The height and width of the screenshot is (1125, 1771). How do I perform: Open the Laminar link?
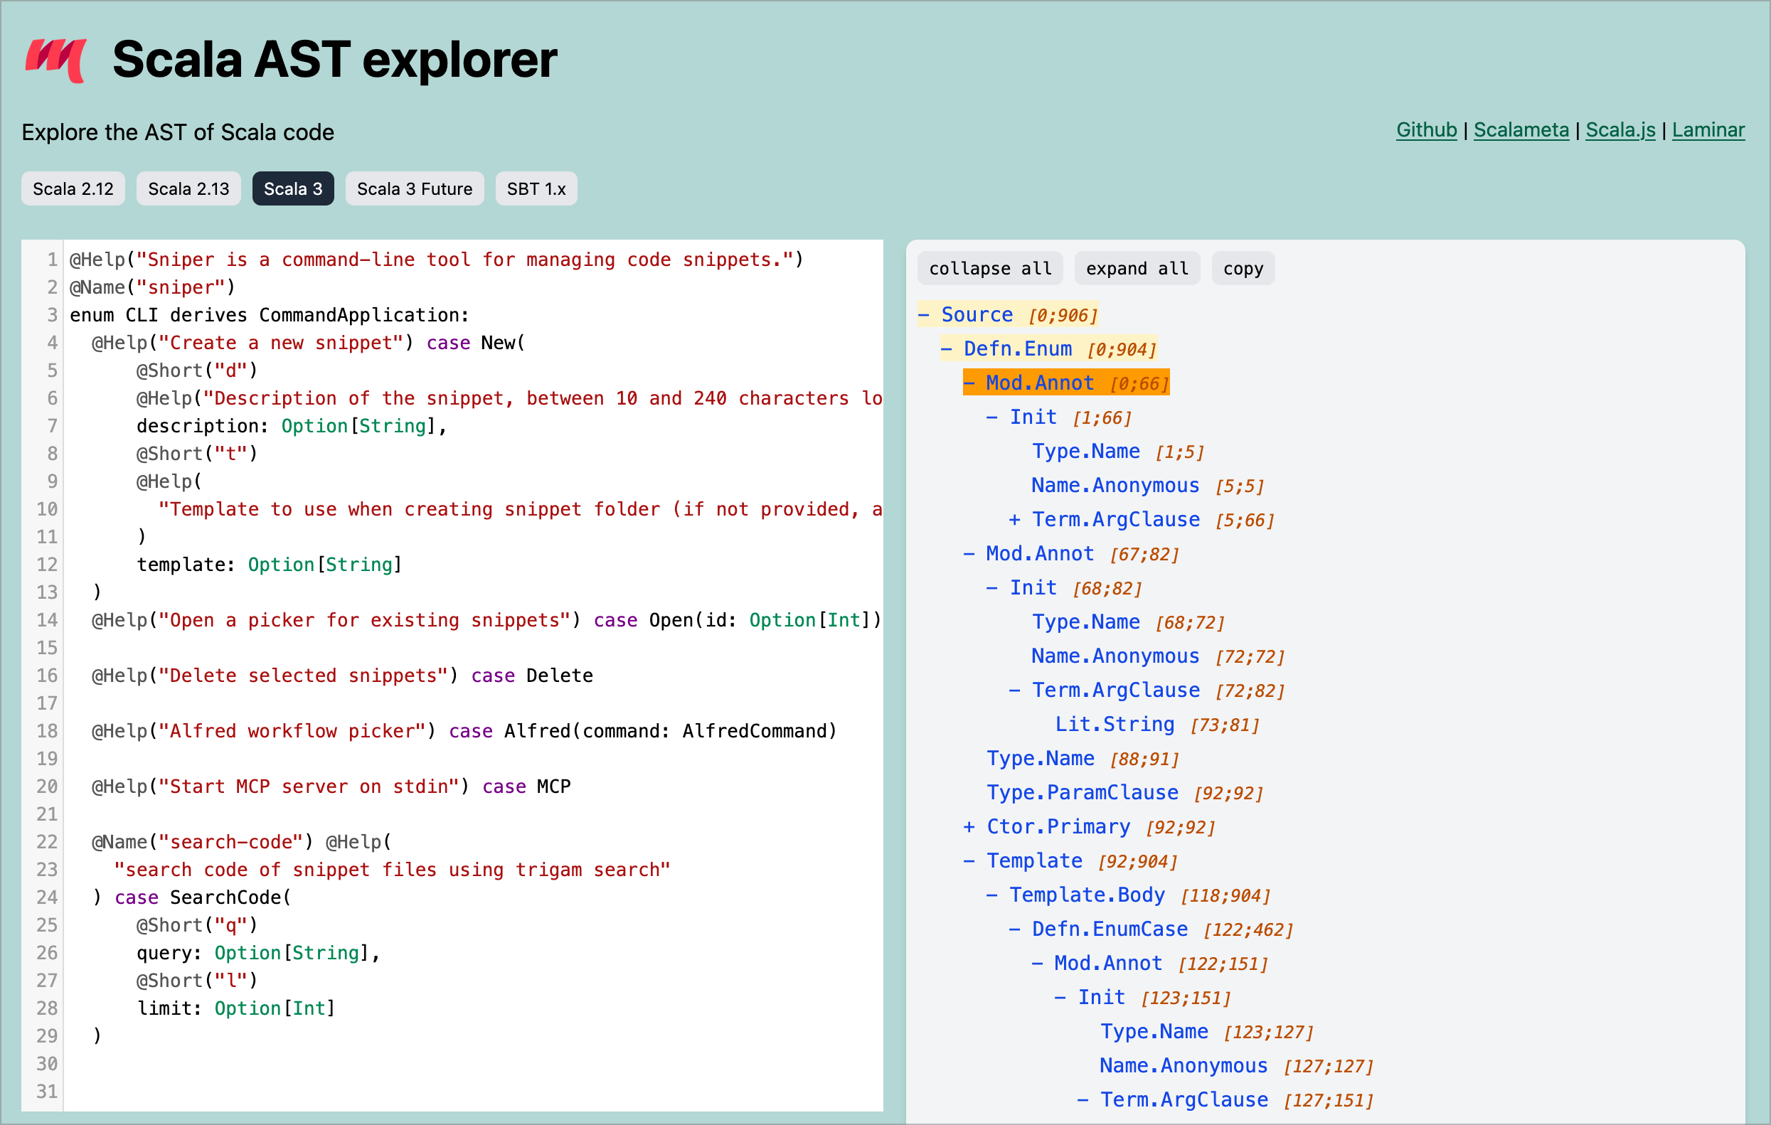pos(1708,130)
